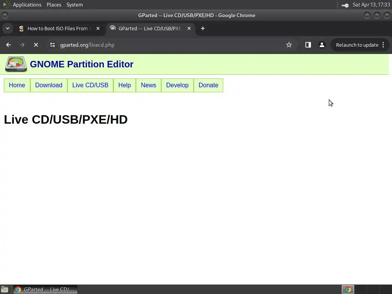Screen dimensions: 392x294
Task: Click the show desktop icon in bottom panel
Action: [x=5, y=289]
